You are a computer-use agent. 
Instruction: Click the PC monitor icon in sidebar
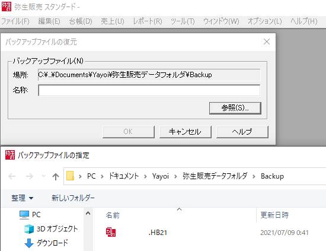pos(24,215)
